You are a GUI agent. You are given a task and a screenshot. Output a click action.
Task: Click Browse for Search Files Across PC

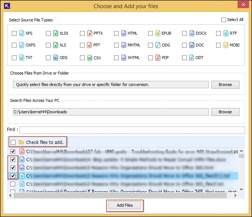click(x=225, y=112)
